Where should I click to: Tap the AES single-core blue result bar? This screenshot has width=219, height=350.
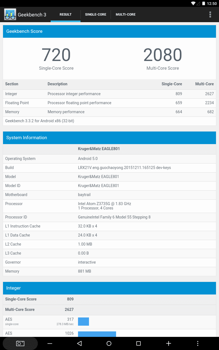coord(83,322)
